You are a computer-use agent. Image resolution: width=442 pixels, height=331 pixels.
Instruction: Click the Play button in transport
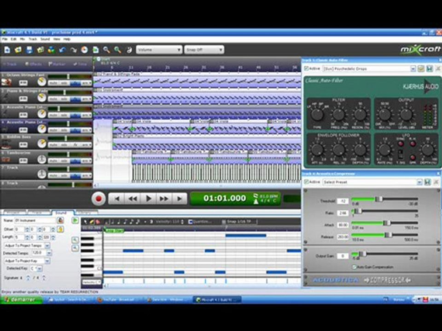(x=148, y=199)
